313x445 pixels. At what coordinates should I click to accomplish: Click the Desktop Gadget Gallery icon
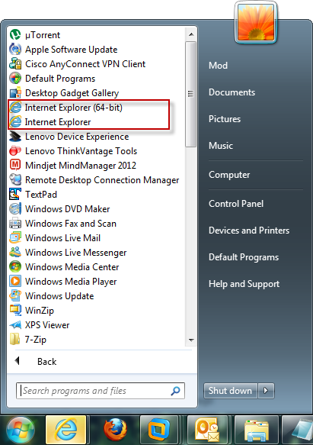click(15, 93)
